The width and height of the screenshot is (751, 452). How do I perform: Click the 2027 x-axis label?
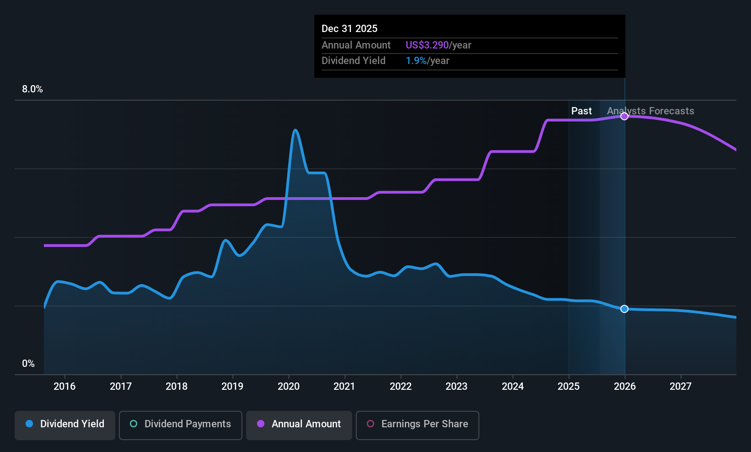coord(681,386)
